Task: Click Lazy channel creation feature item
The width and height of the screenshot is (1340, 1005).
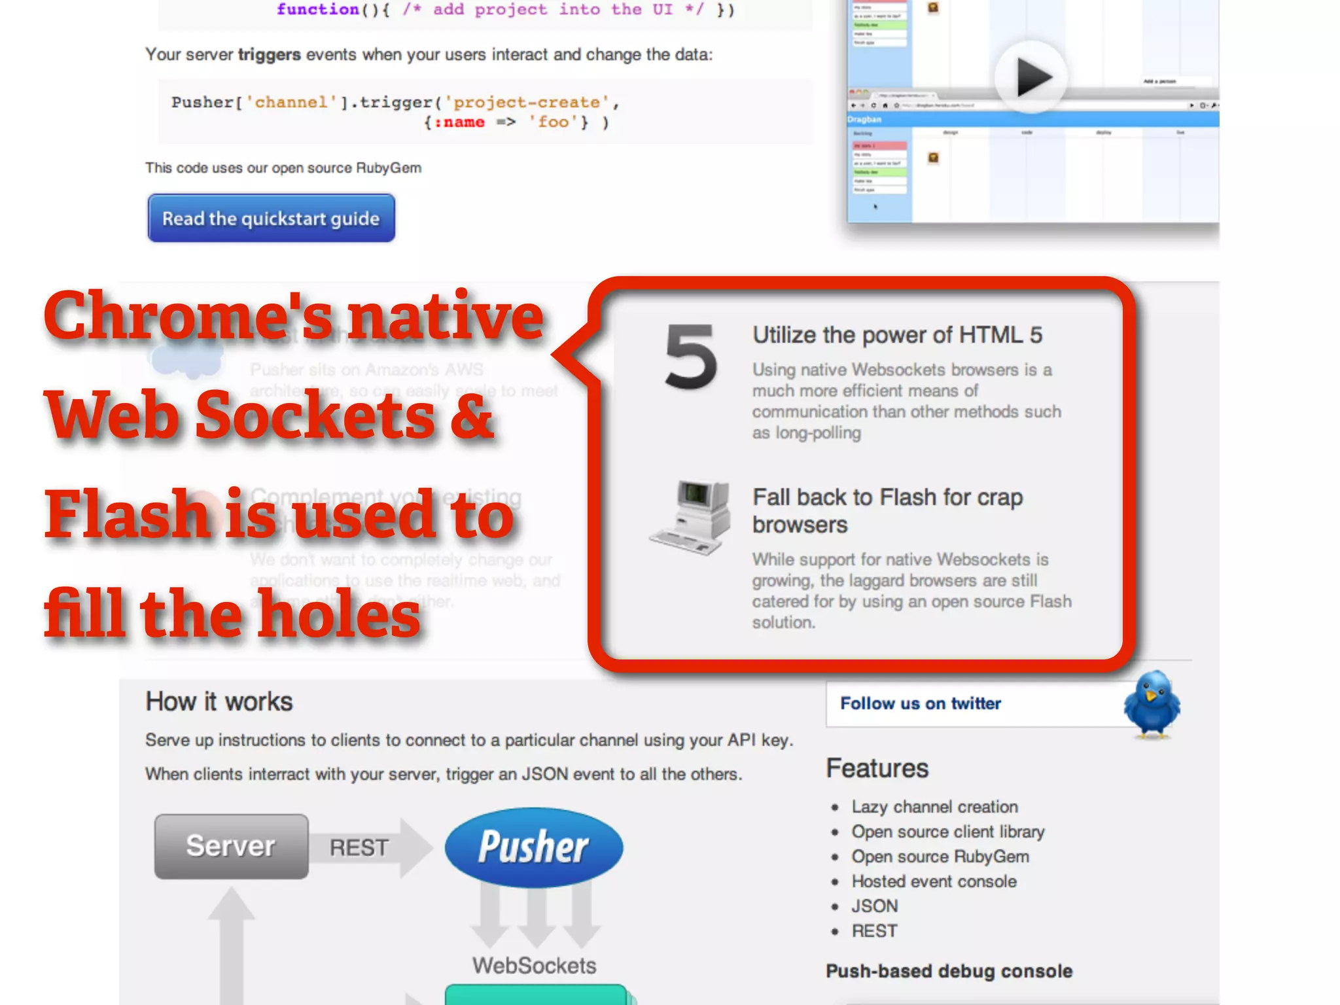Action: tap(934, 807)
